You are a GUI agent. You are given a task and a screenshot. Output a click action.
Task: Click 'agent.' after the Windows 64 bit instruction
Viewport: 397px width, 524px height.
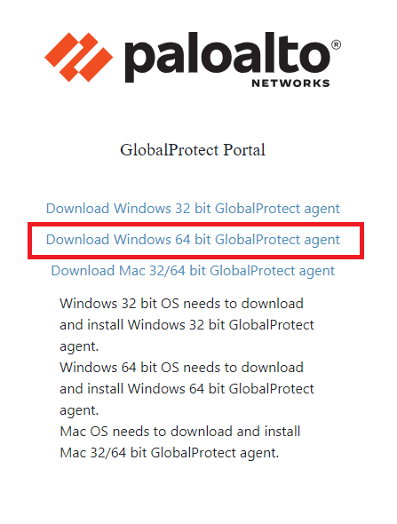(x=79, y=410)
